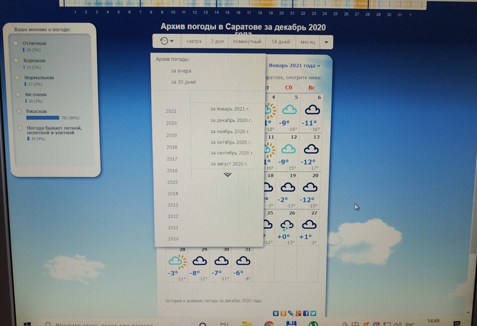Choose 'за вчера' in the archive menu
The image size is (477, 326).
[x=181, y=70]
